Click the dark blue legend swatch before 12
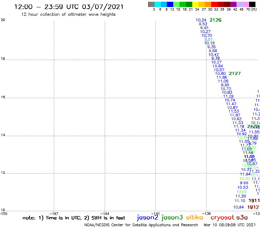Image resolution: width=260 pixels, height=228 pixels. [170, 4]
